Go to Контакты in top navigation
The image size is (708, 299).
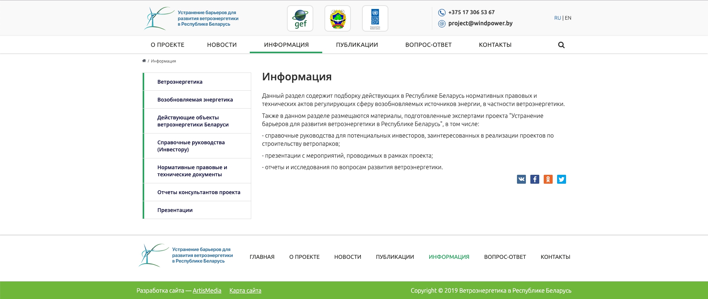tap(495, 45)
